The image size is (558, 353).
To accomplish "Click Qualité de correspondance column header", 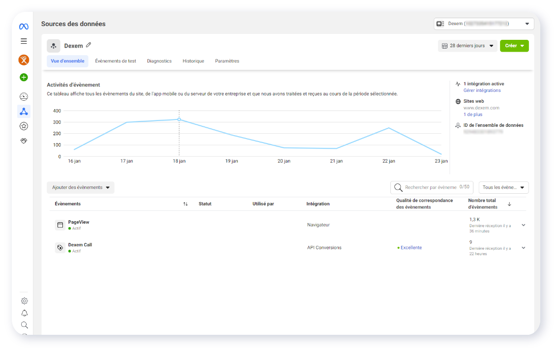I will pyautogui.click(x=425, y=204).
